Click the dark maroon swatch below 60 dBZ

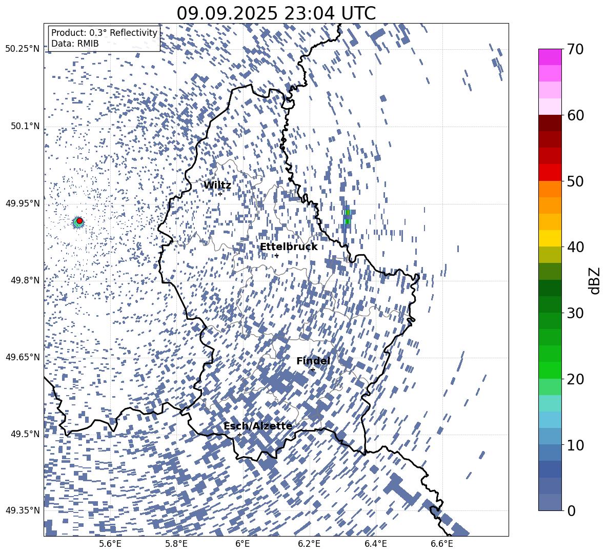[550, 123]
